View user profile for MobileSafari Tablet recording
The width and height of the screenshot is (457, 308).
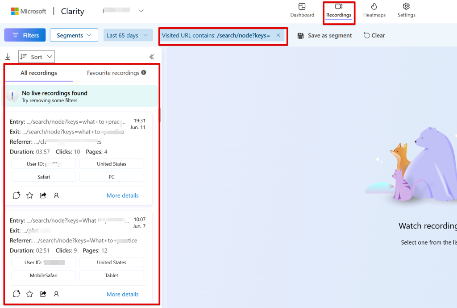56,294
